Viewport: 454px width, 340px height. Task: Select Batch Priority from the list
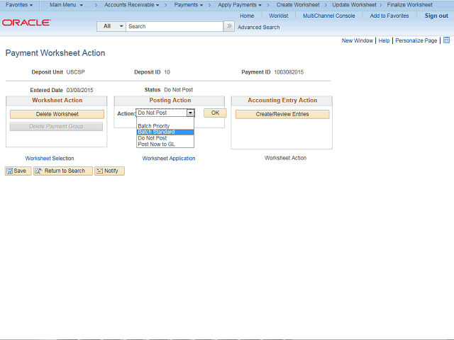click(x=165, y=126)
